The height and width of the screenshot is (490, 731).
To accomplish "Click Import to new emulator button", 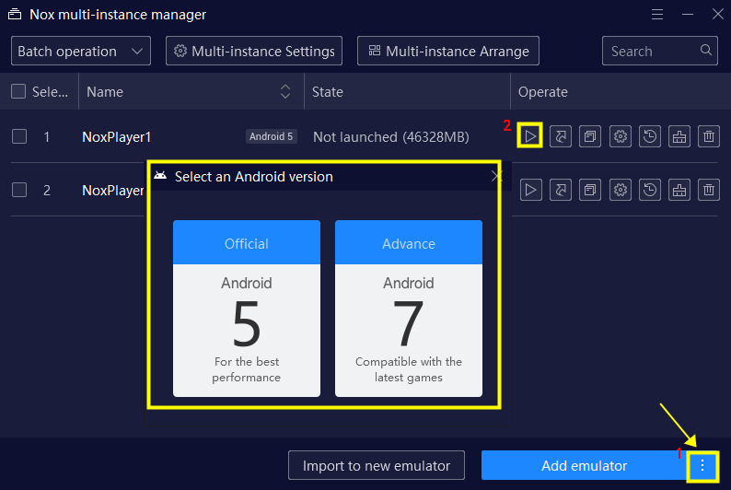I will pyautogui.click(x=377, y=465).
